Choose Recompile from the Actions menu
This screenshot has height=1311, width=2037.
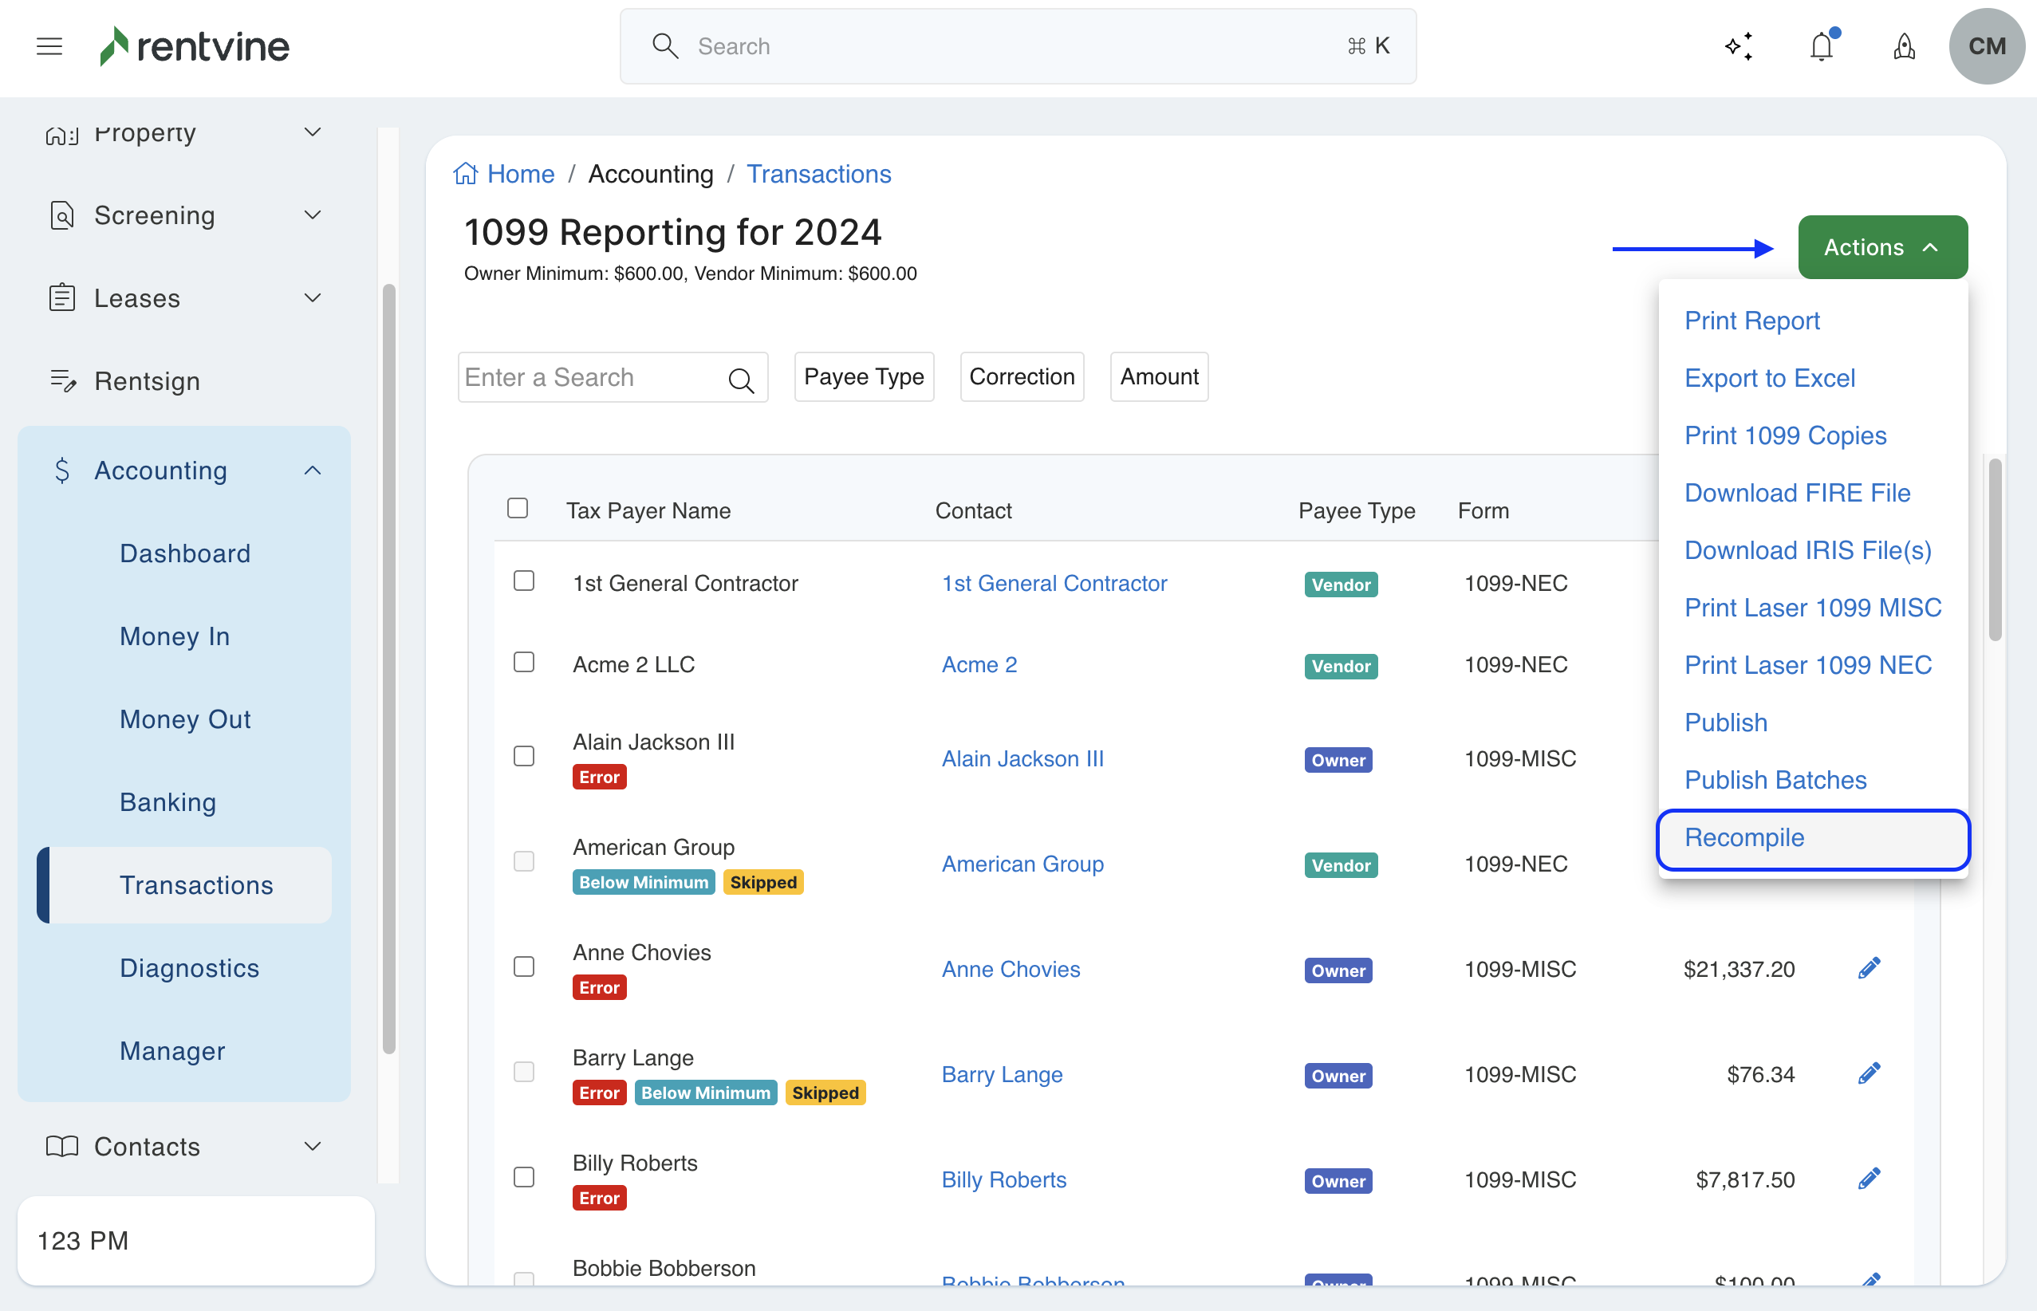click(1744, 837)
